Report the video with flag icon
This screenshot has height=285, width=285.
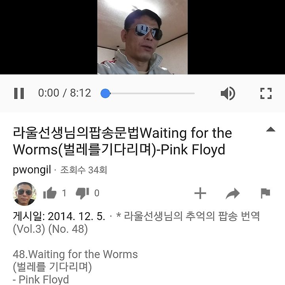265,193
